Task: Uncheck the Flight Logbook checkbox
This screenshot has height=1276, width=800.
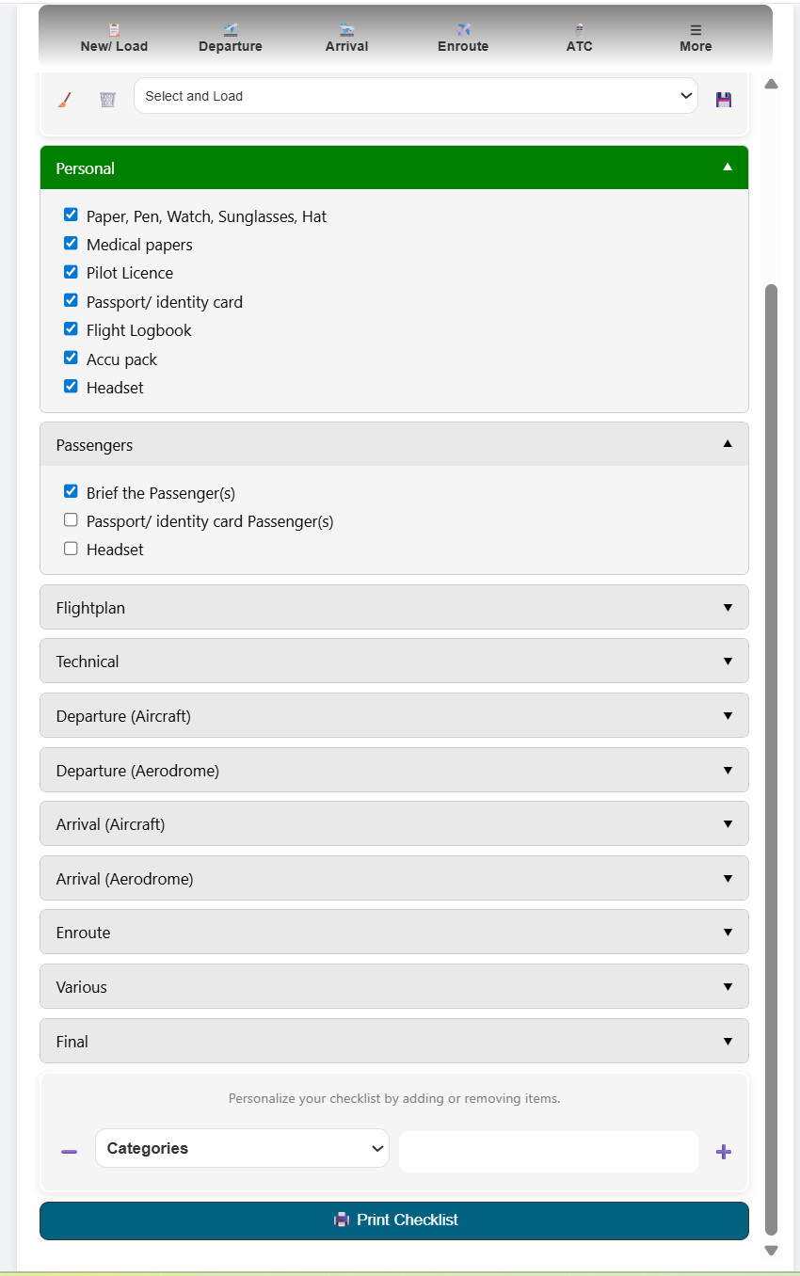Action: click(71, 329)
